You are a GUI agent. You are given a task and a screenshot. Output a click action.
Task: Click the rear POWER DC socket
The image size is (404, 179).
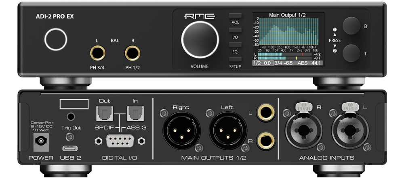(x=41, y=141)
